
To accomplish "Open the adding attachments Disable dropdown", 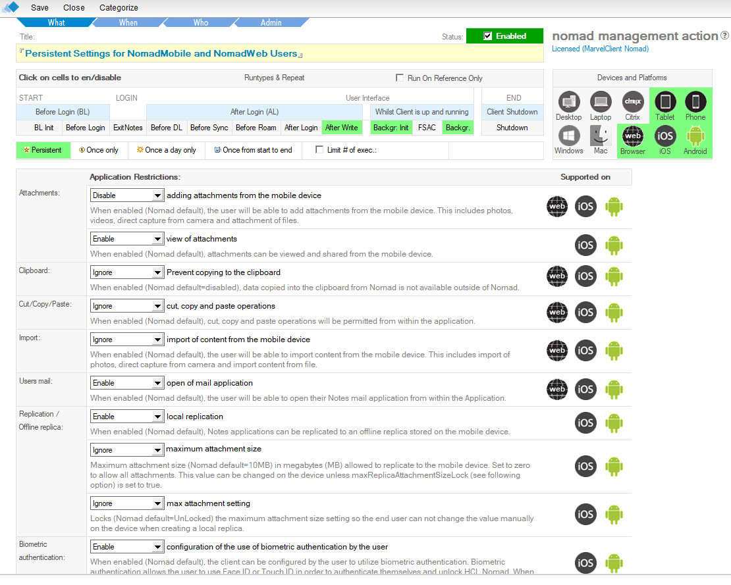I will point(127,195).
